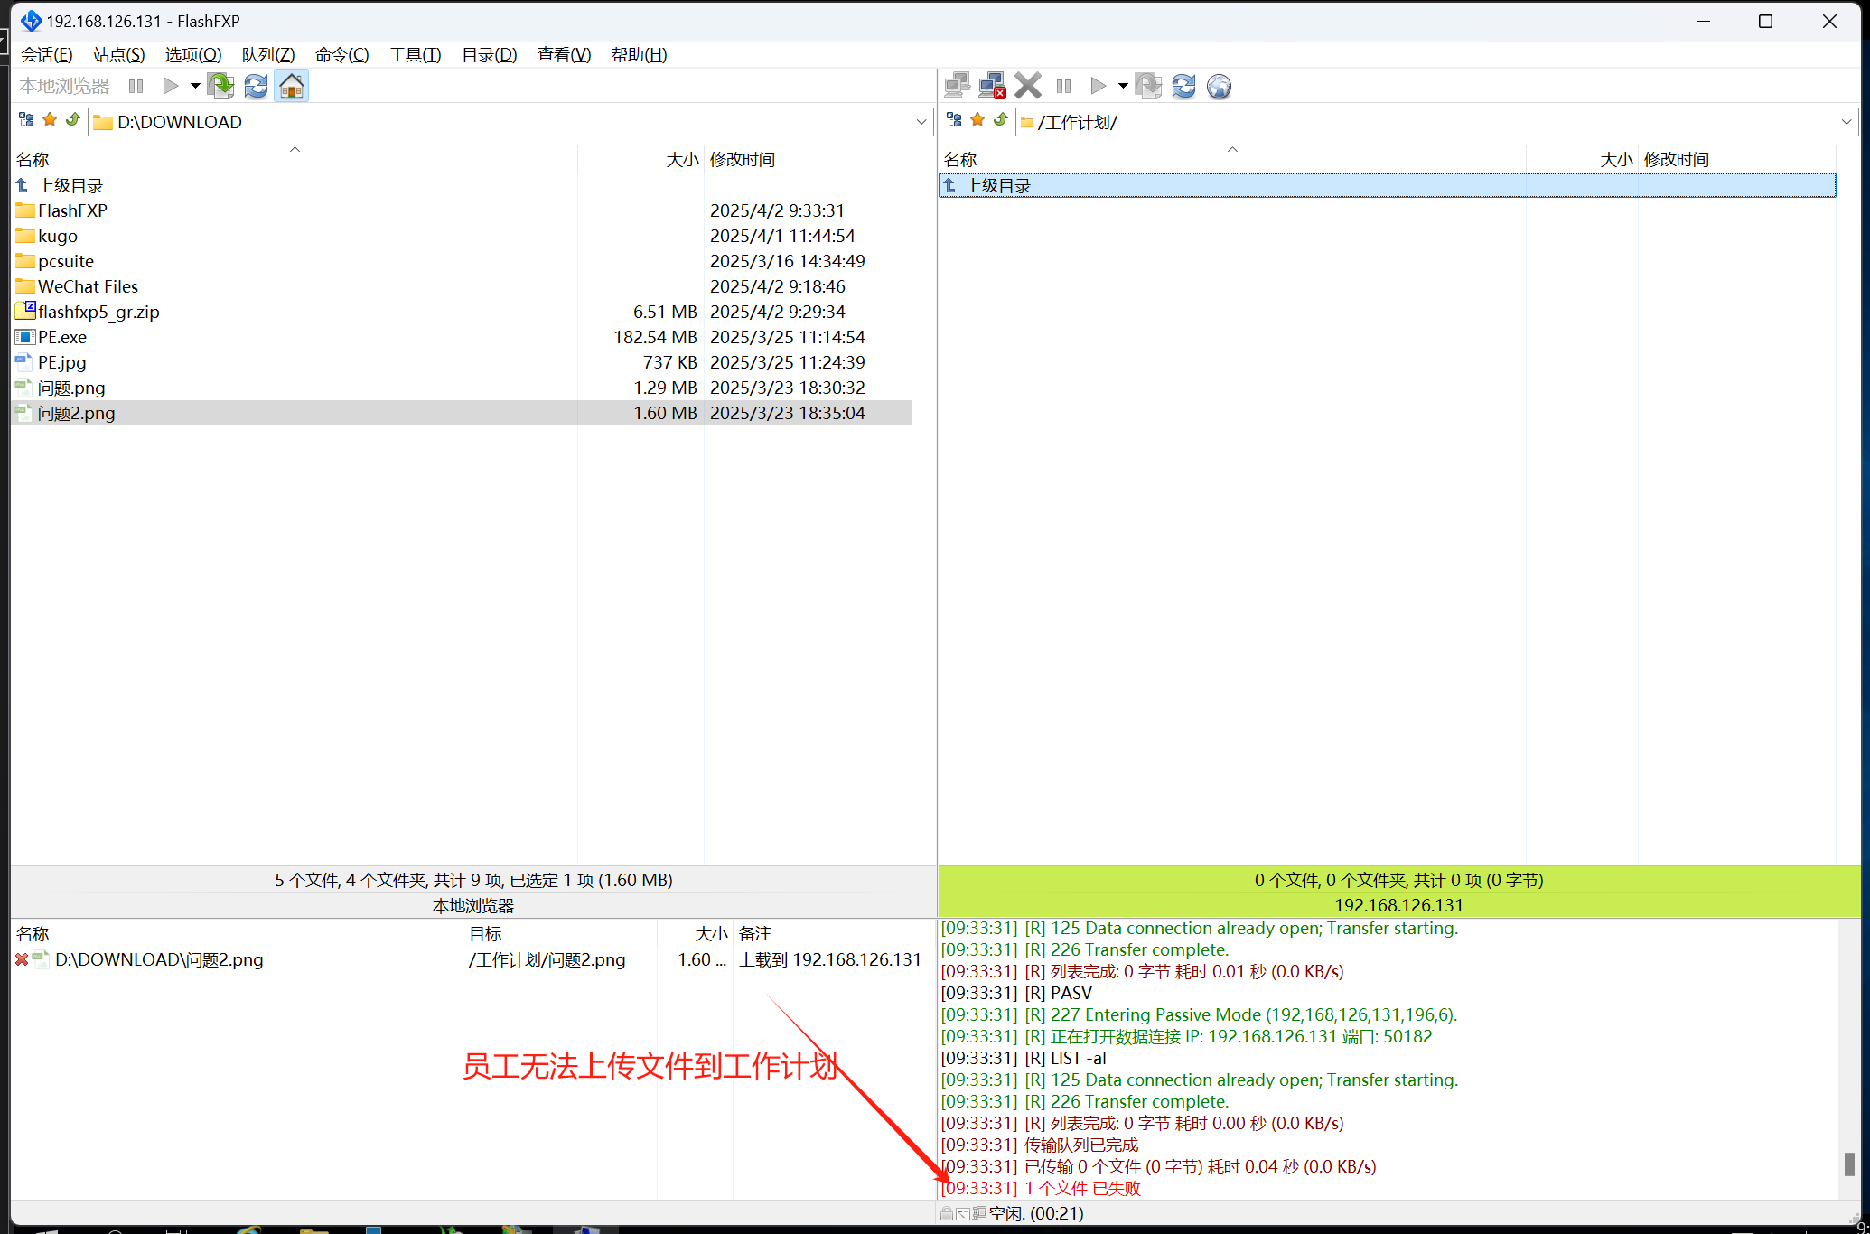Click the log panel scrollbar thumb
Screen dimensions: 1870x1234
point(1848,1164)
